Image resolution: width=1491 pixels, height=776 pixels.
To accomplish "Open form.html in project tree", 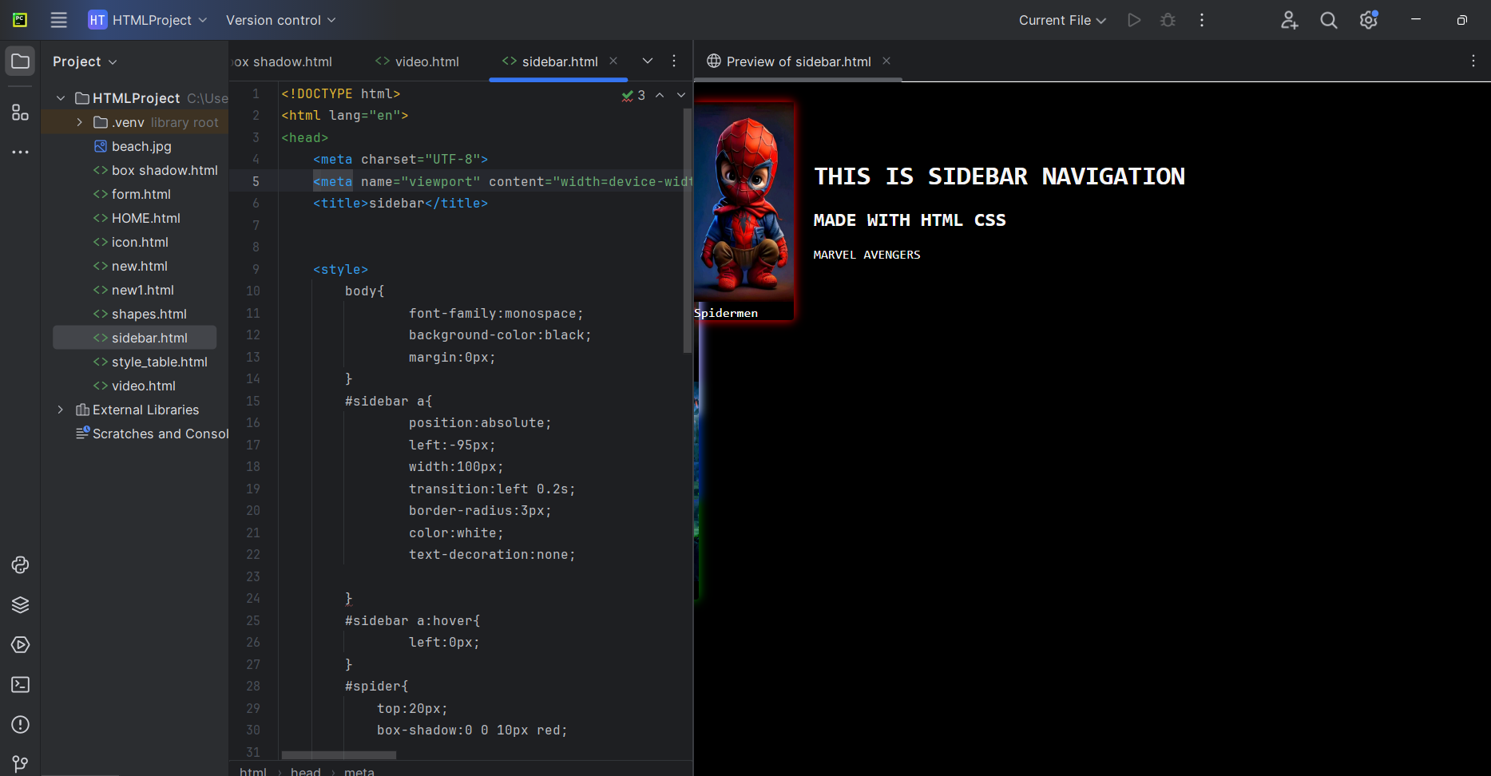I will tap(141, 194).
